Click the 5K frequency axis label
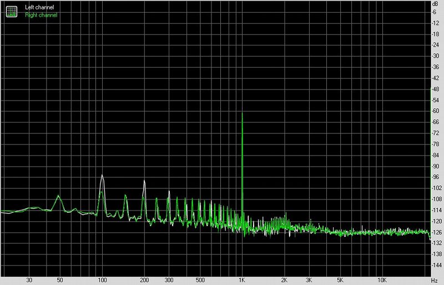The height and width of the screenshot is (285, 444). tap(340, 280)
